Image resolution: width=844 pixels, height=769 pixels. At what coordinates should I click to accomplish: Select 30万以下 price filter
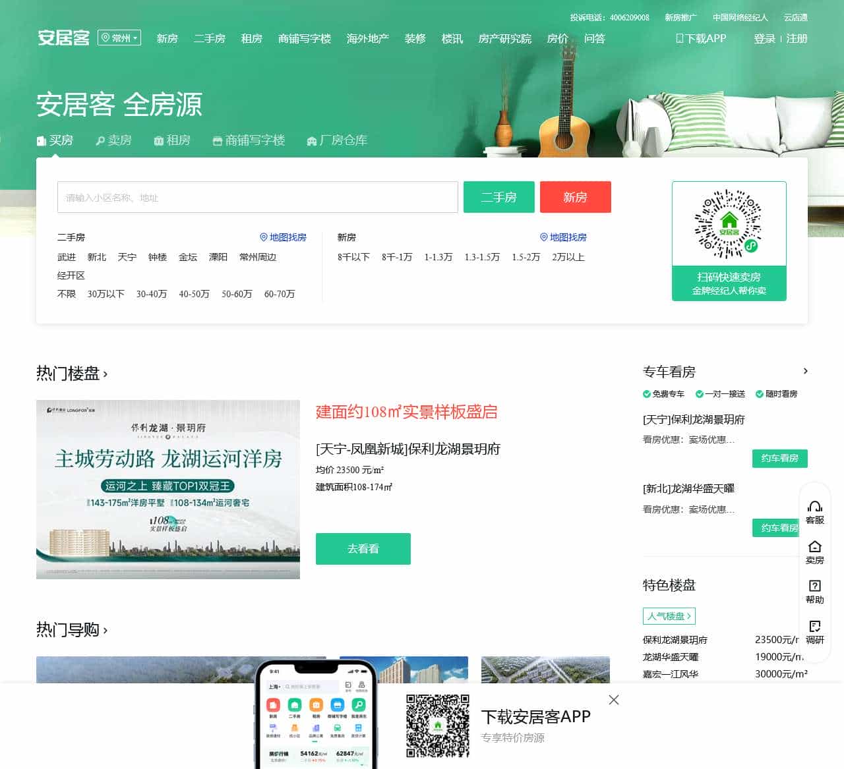click(x=106, y=294)
